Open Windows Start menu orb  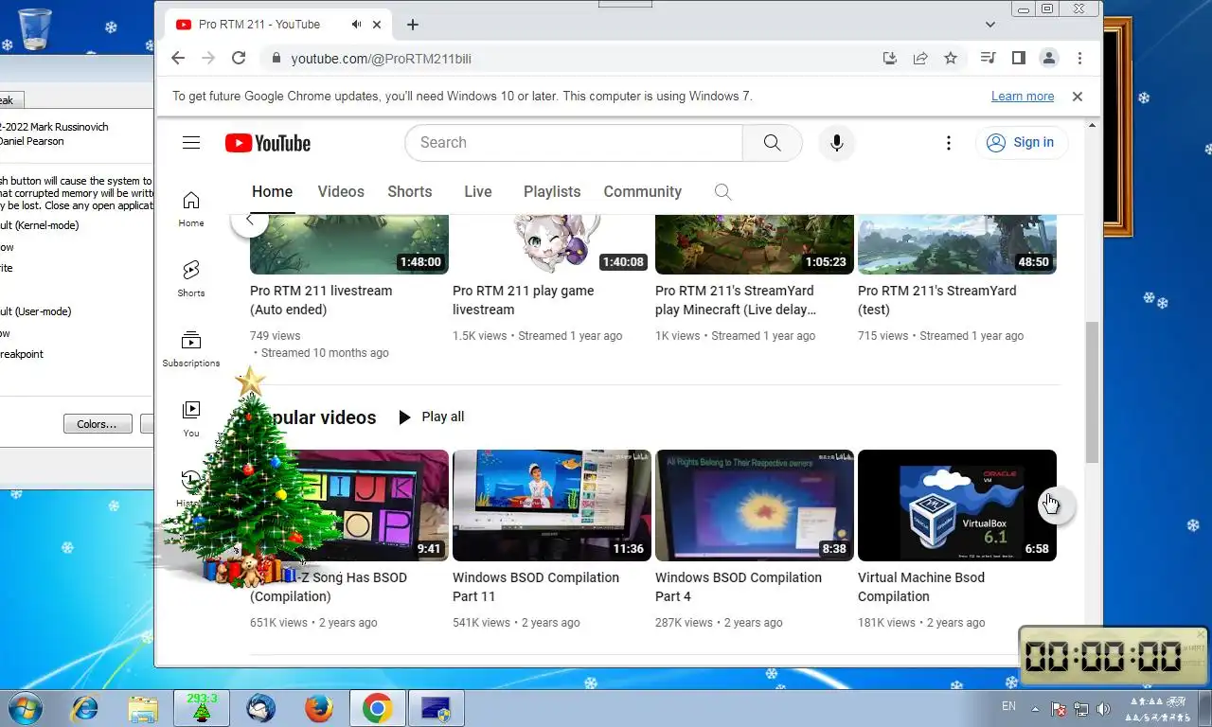26,708
